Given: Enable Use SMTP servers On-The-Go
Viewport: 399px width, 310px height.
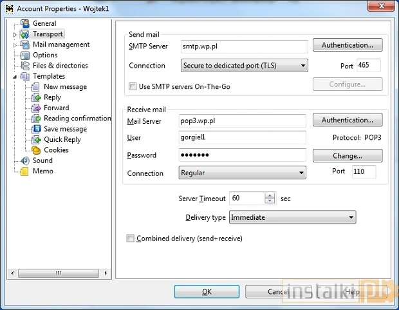Looking at the screenshot, I should 133,86.
